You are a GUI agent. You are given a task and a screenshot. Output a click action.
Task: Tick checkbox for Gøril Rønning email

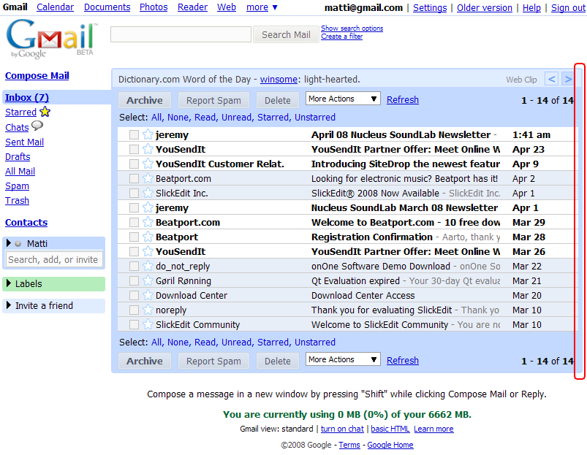click(x=134, y=280)
